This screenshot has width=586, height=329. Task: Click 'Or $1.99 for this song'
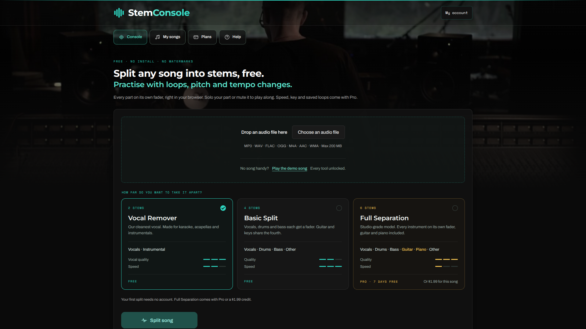click(441, 281)
